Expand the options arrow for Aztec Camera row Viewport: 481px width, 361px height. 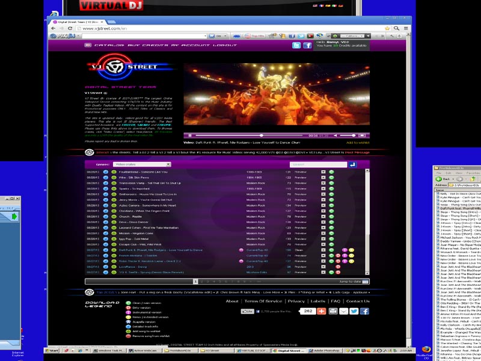tap(323, 205)
